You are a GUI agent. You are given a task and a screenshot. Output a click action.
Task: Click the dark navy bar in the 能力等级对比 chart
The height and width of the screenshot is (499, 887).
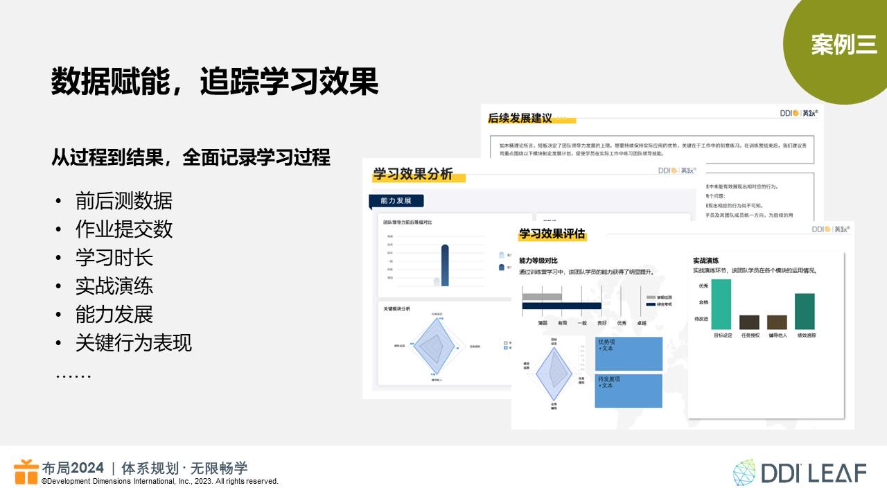(x=561, y=306)
